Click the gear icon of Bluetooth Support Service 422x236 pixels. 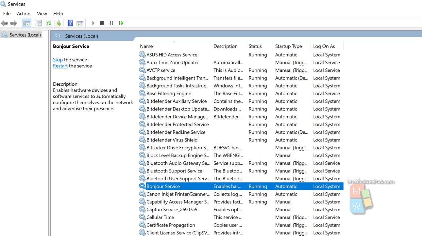142,171
